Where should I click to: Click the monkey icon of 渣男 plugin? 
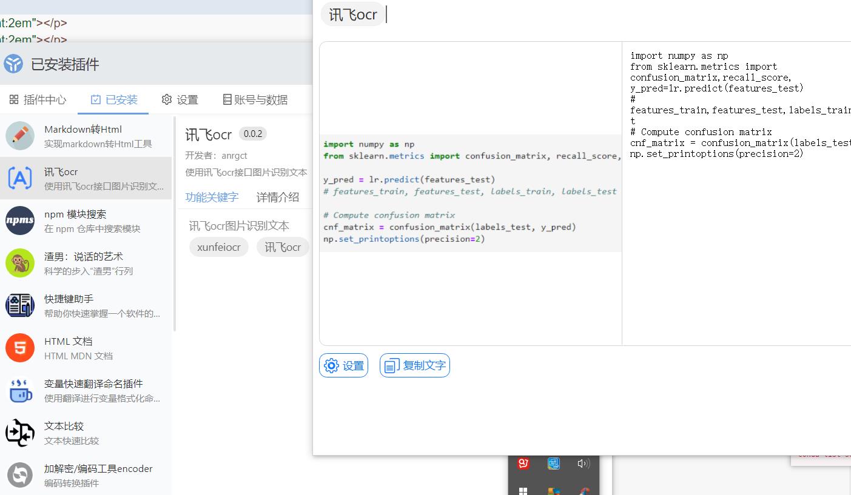20,263
